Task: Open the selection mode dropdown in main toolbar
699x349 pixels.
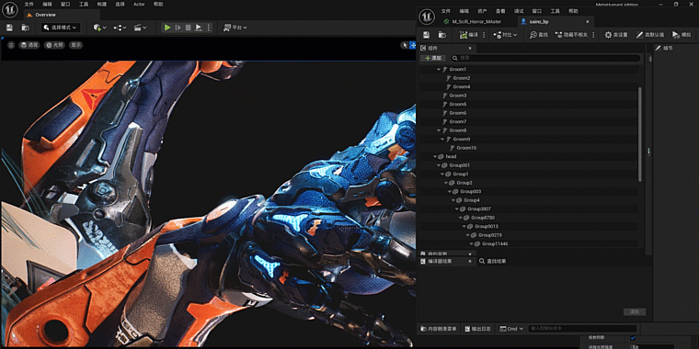Action: click(x=61, y=28)
